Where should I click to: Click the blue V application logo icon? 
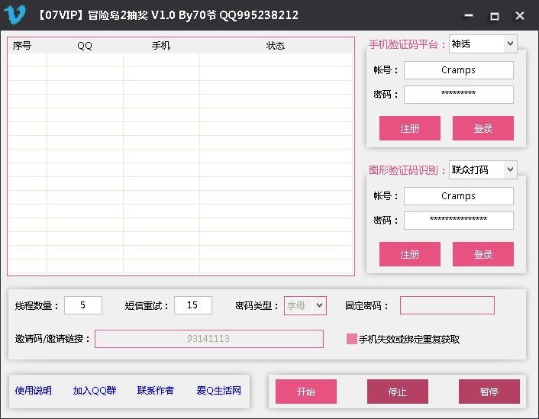tap(15, 15)
